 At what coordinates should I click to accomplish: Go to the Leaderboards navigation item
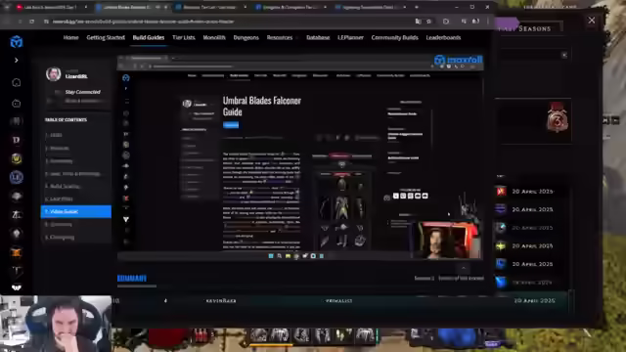[443, 37]
